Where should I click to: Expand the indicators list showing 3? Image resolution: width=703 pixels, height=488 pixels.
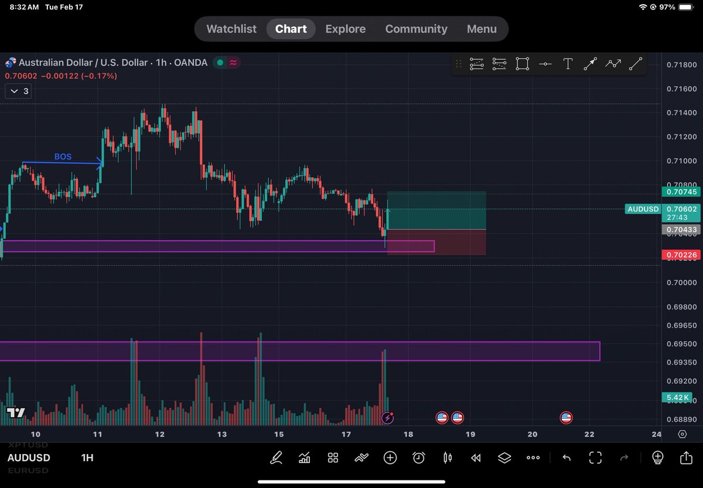[18, 91]
